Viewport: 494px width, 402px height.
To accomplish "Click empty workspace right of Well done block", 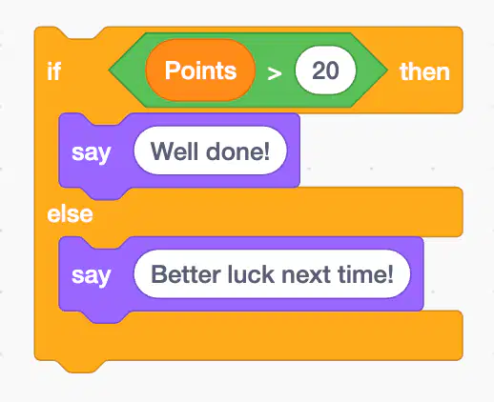I will click(381, 151).
